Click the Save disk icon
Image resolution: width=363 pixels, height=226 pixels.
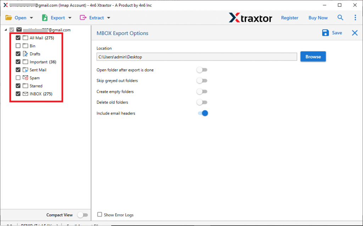(325, 33)
